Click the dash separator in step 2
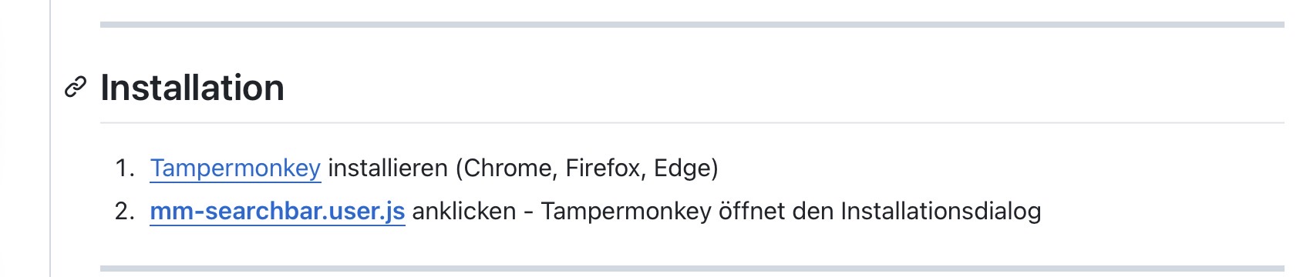The height and width of the screenshot is (277, 1310). 529,212
